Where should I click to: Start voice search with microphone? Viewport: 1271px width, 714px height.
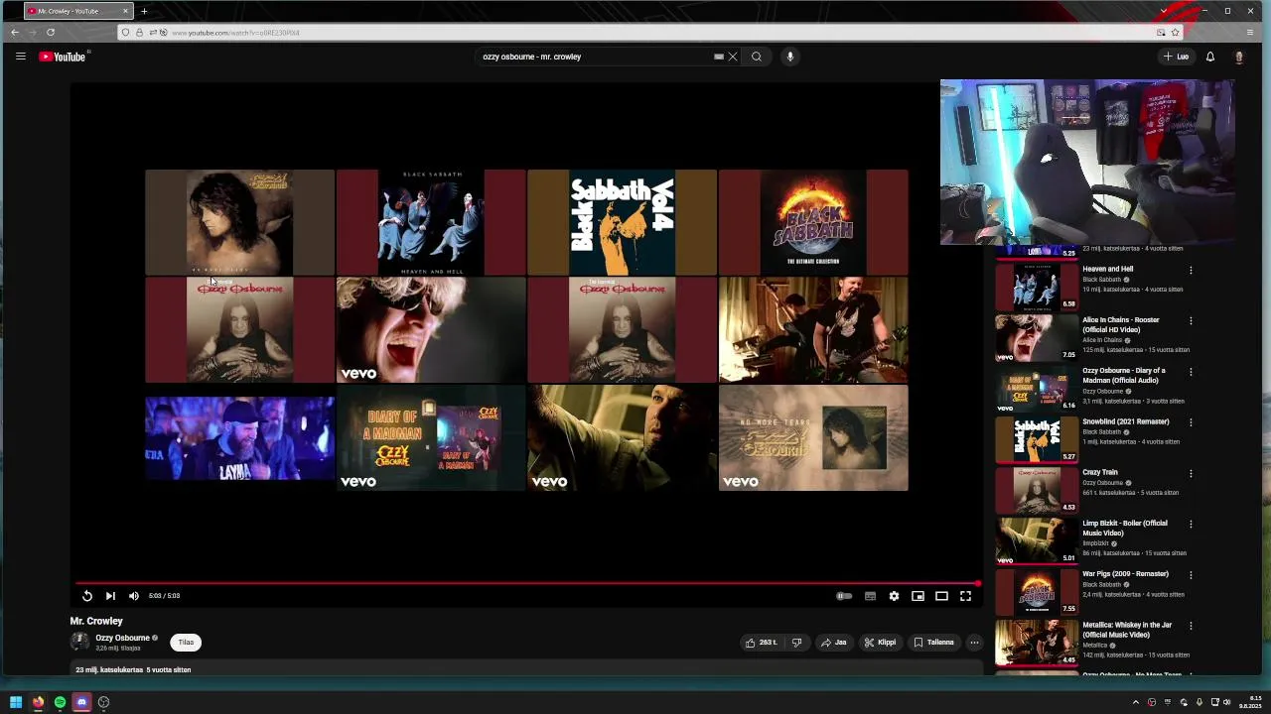tap(790, 57)
